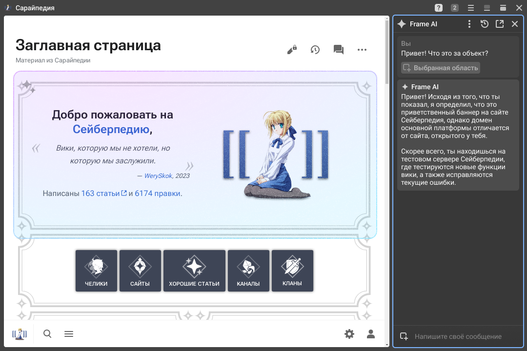Open wiki settings gear icon
Viewport: 527px width, 351px height.
[349, 334]
